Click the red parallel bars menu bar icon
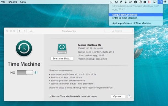The image size is (168, 106). click(x=150, y=2)
